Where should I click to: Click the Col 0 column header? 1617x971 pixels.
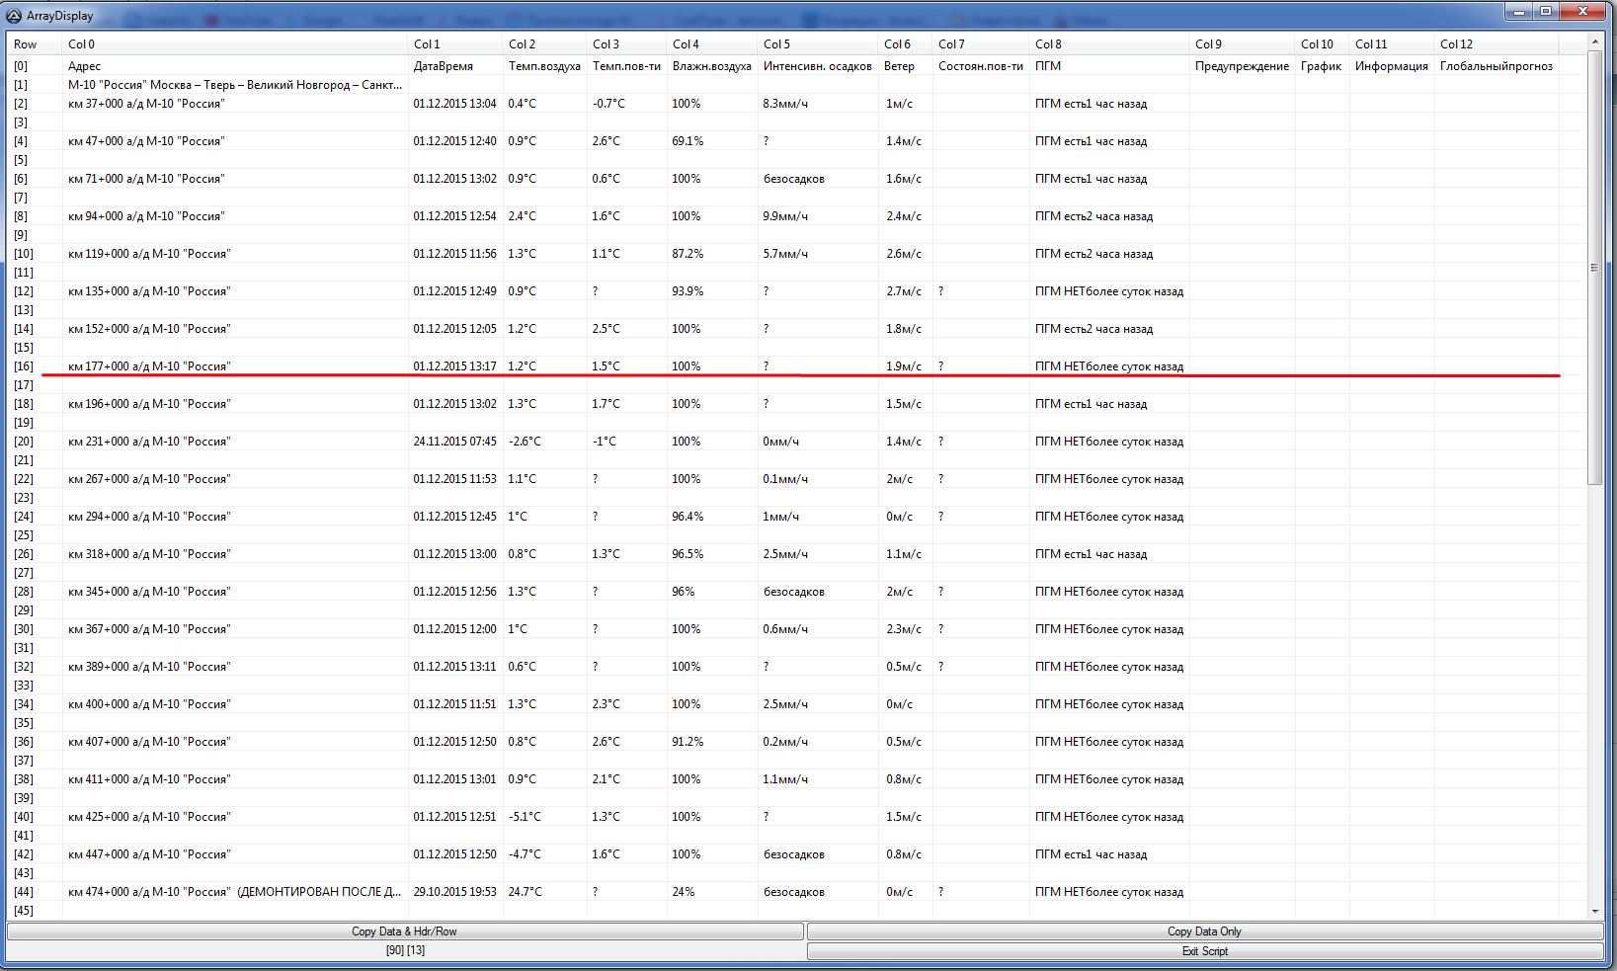coord(82,44)
